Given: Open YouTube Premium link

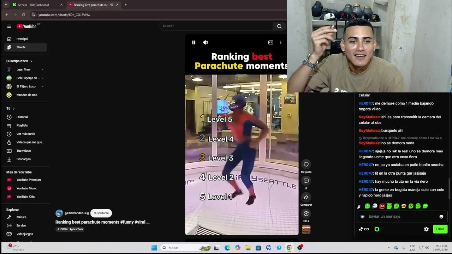Looking at the screenshot, I should pos(25,180).
